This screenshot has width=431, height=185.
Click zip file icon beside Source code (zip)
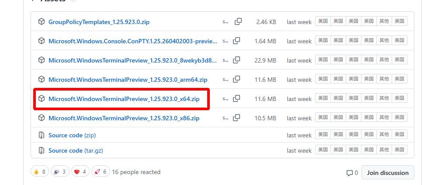(x=42, y=135)
